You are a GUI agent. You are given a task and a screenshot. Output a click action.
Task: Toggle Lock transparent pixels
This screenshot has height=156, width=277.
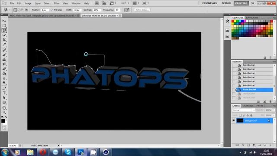point(240,115)
